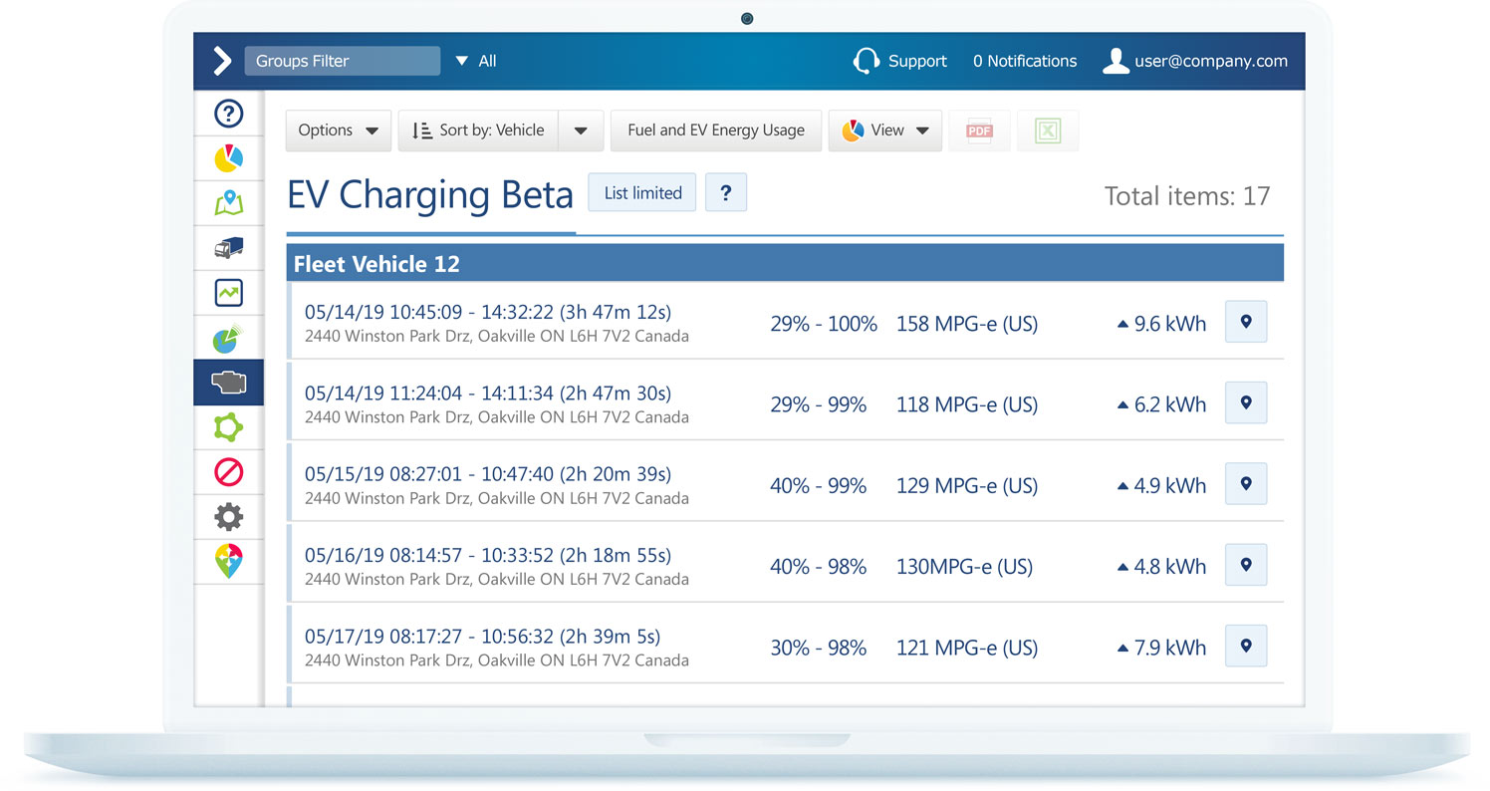Select the Engine sidebar icon
The image size is (1490, 791).
(x=229, y=383)
